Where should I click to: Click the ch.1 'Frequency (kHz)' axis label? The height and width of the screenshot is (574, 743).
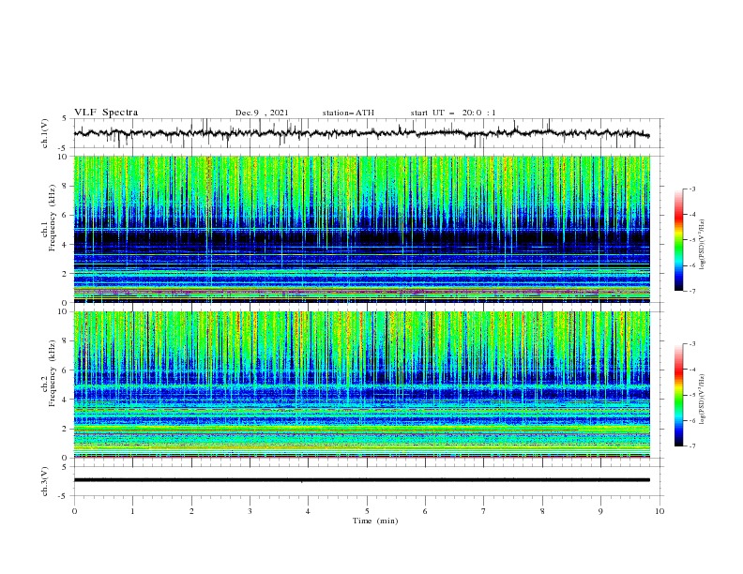tap(52, 219)
